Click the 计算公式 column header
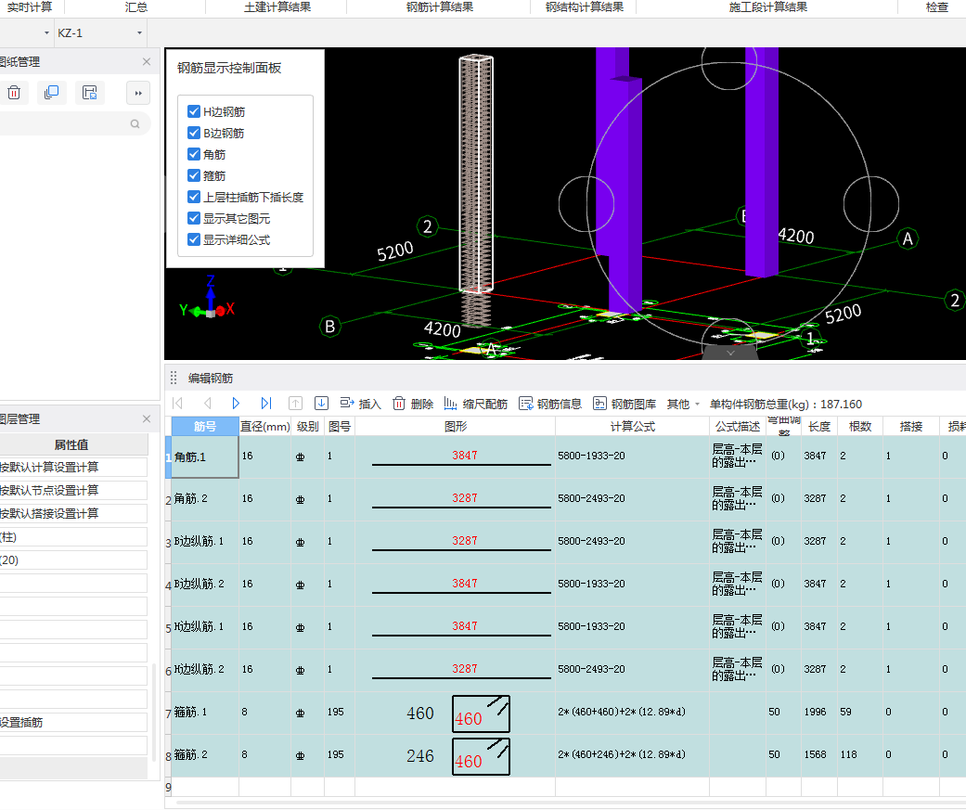Image resolution: width=966 pixels, height=810 pixels. [632, 426]
